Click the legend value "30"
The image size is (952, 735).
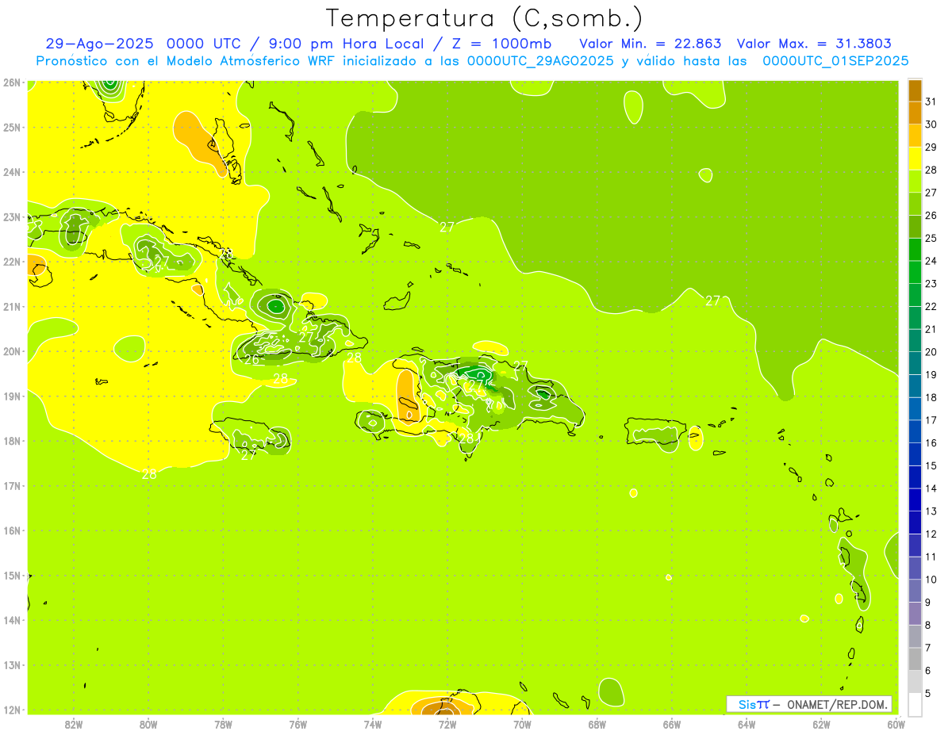coord(931,124)
